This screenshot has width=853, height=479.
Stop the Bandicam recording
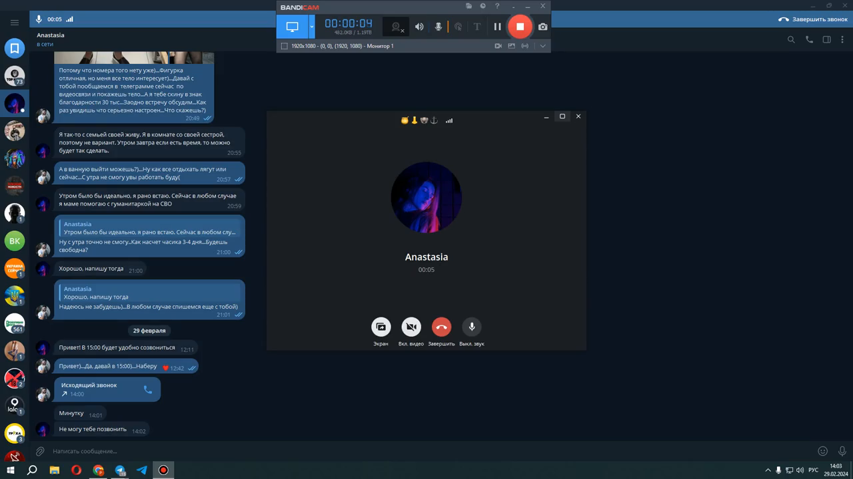pyautogui.click(x=520, y=27)
